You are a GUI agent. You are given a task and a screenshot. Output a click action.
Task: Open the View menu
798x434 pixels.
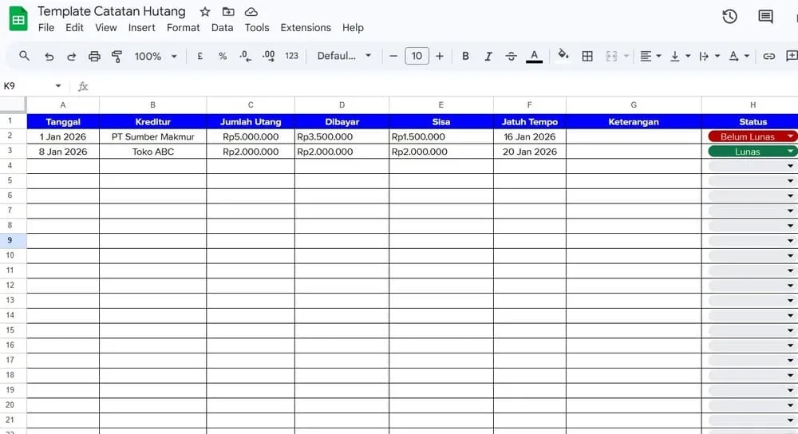[x=106, y=27]
